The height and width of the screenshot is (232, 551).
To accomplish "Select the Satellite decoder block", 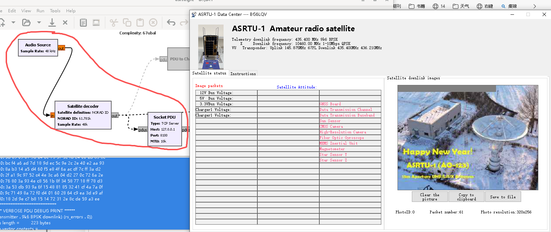I will point(83,115).
